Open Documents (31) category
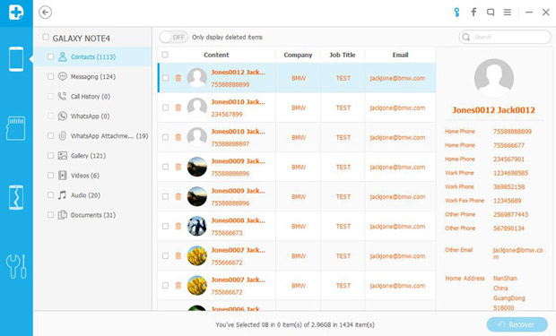This screenshot has height=336, width=556. point(92,215)
